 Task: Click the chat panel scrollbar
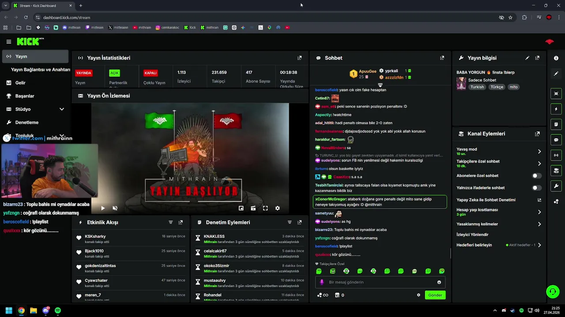450,254
